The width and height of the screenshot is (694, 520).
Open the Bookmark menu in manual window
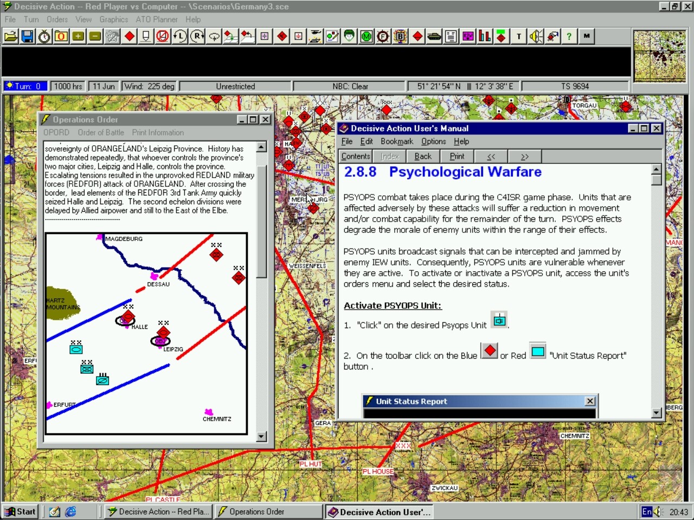click(396, 141)
